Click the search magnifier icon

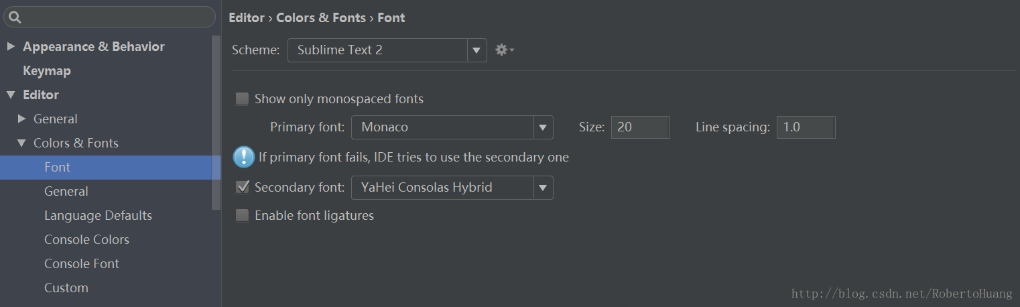tap(15, 17)
